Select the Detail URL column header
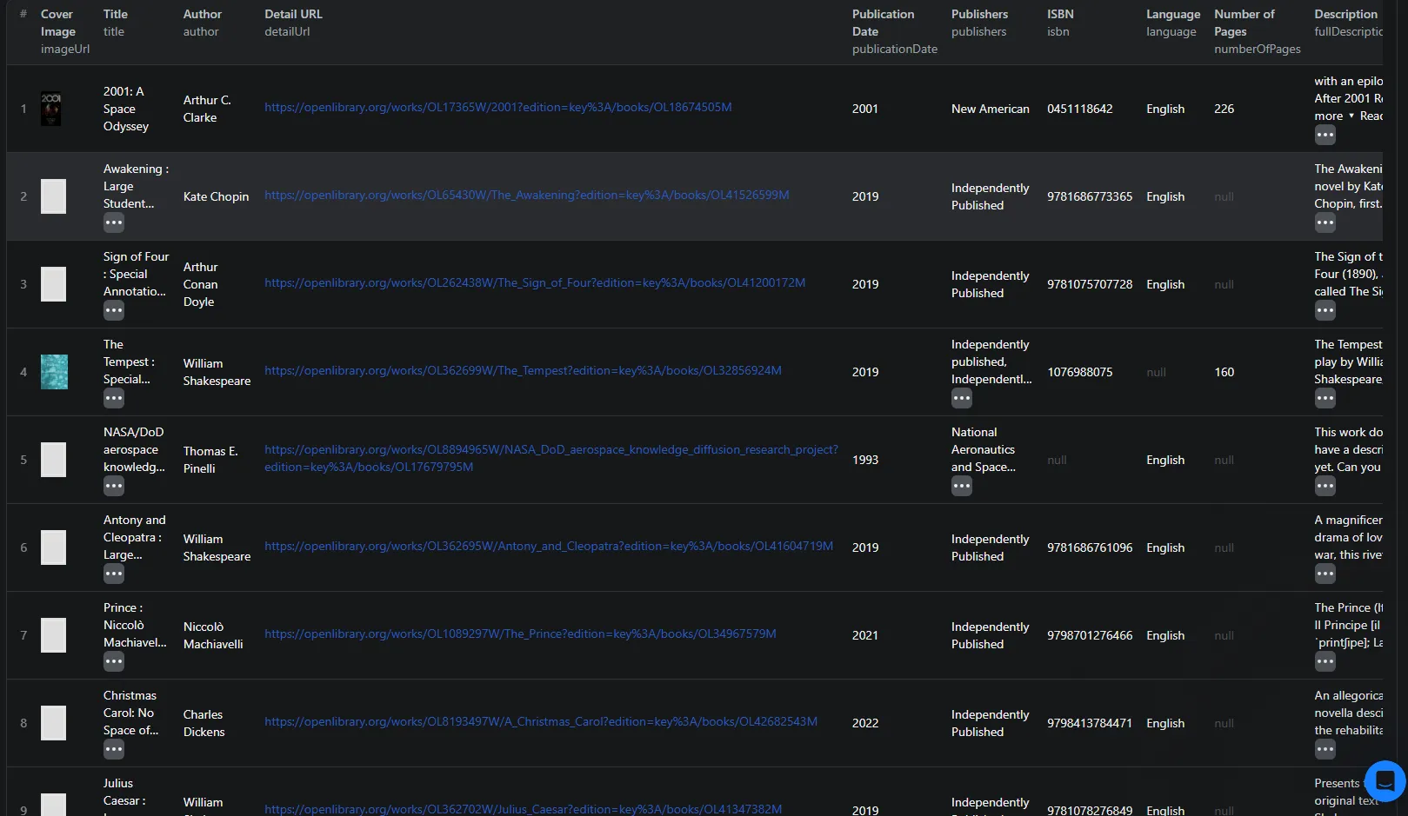The width and height of the screenshot is (1408, 816). [x=293, y=14]
